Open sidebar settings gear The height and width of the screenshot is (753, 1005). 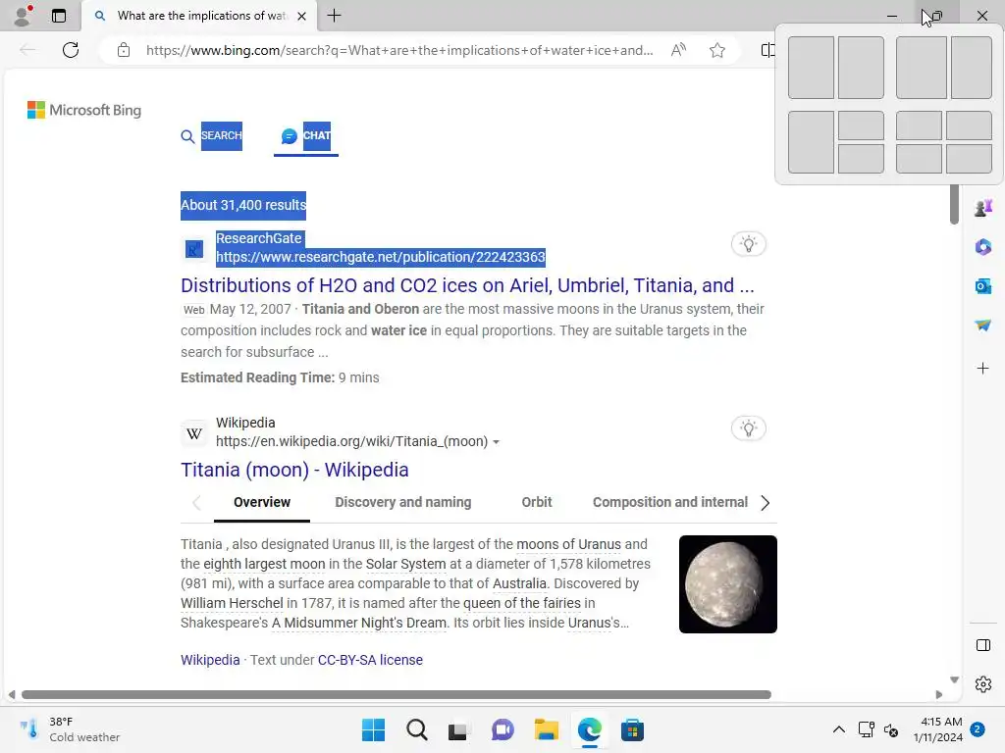pyautogui.click(x=983, y=684)
